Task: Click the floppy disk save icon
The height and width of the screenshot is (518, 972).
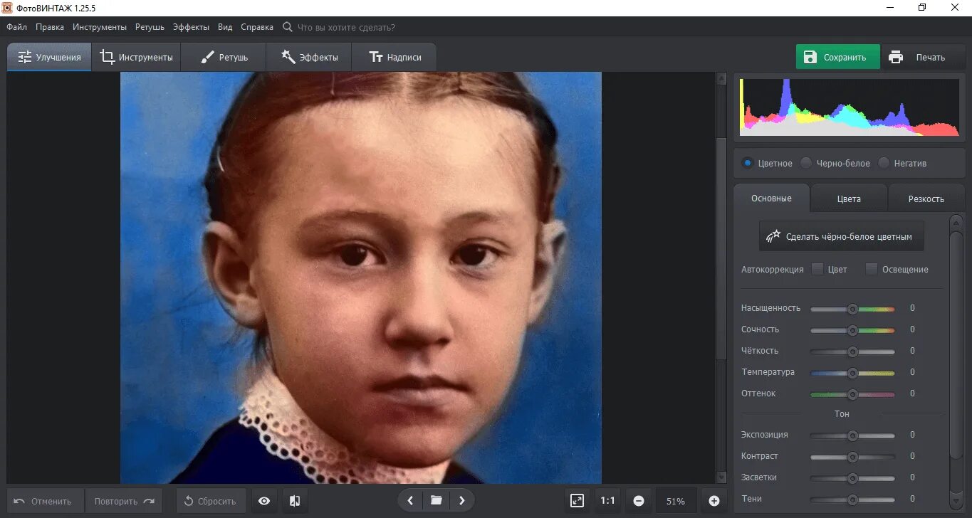Action: click(810, 57)
